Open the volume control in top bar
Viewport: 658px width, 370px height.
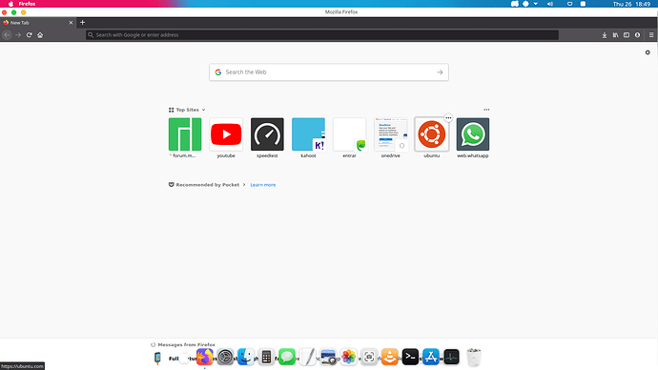[x=549, y=4]
